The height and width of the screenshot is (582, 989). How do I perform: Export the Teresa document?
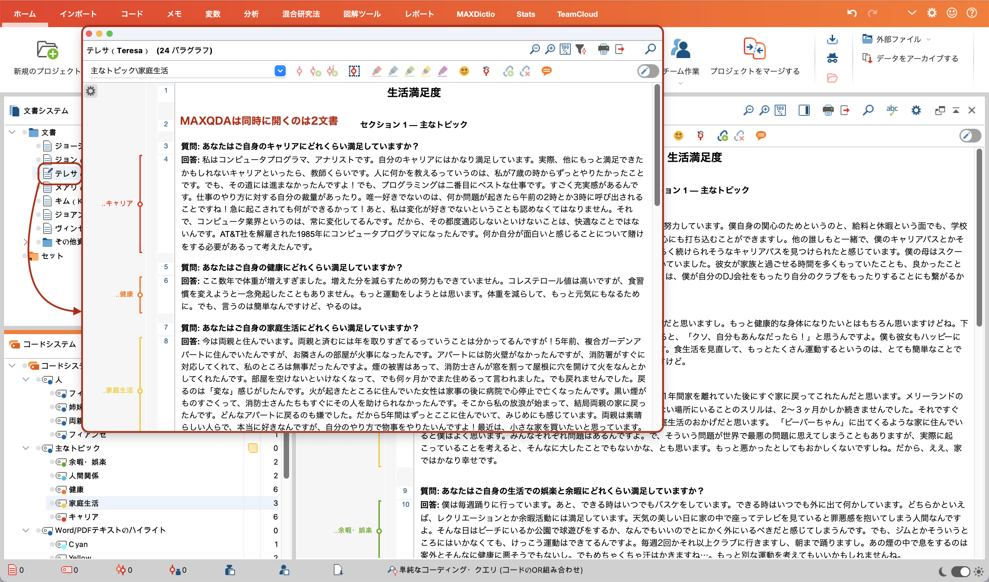620,49
